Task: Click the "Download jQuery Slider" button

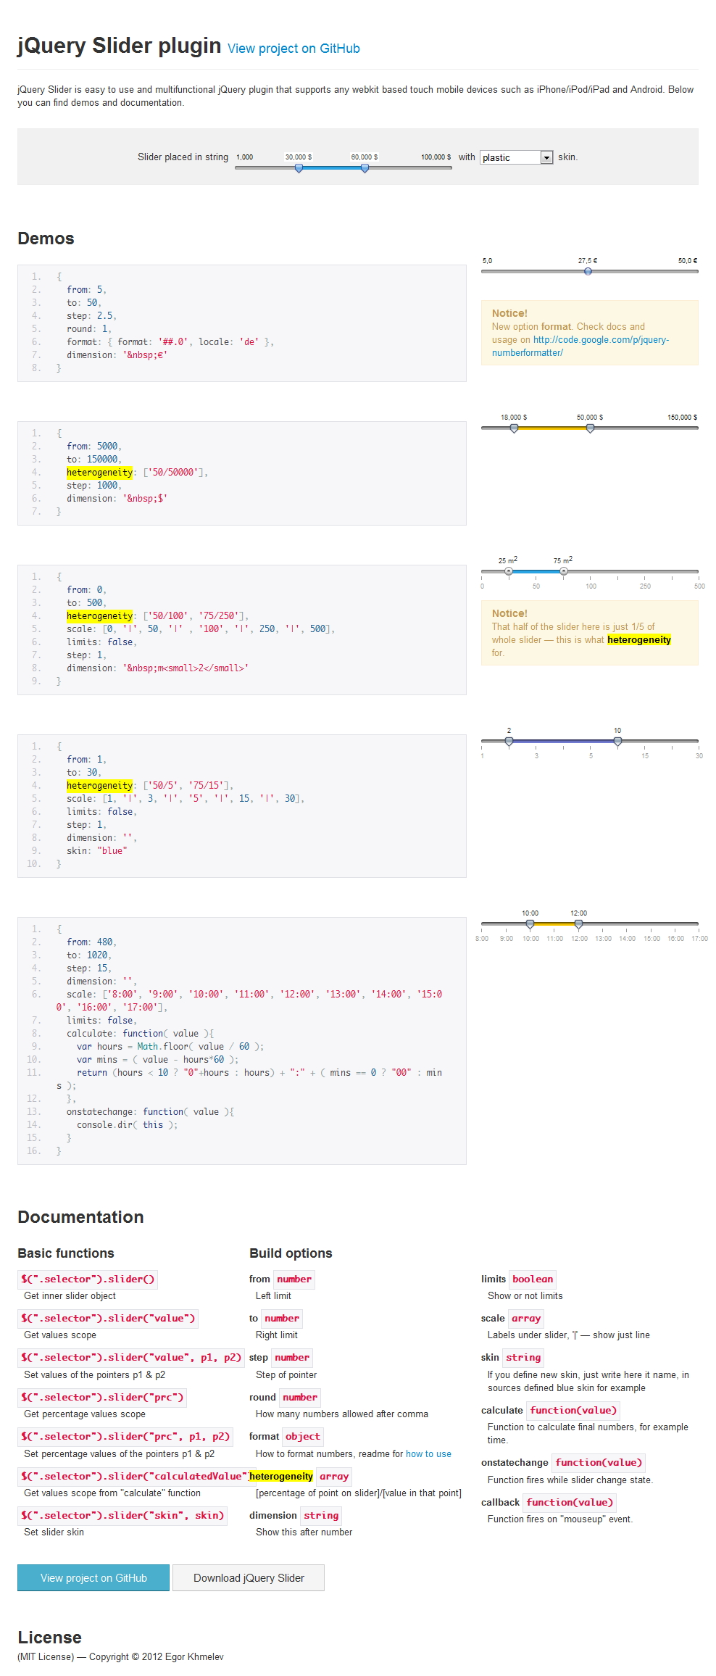Action: [x=249, y=1577]
